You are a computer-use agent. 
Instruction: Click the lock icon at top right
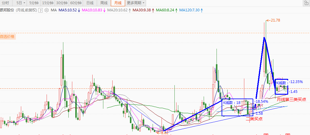pos(306,3)
